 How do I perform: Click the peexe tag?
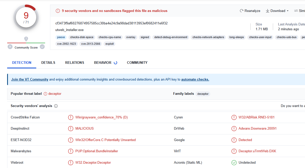[x=61, y=37]
